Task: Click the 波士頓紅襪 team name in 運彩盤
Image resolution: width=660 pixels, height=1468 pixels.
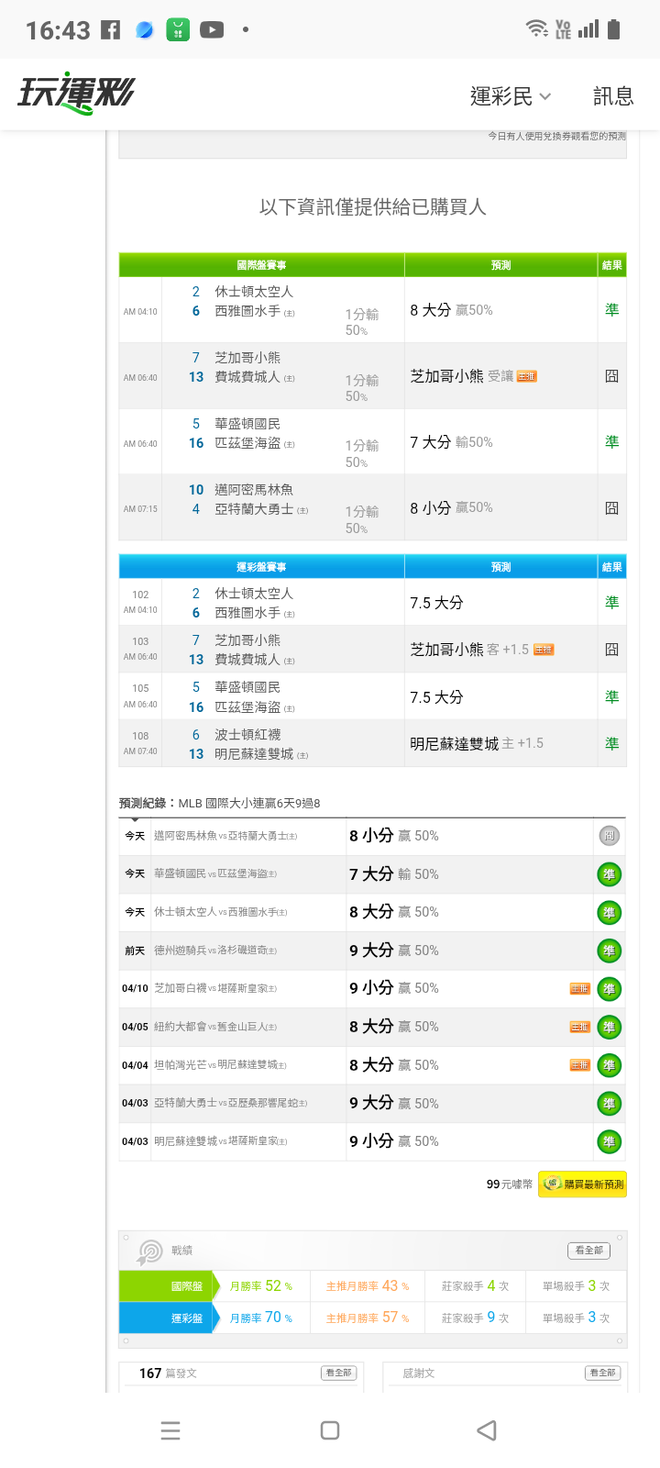Action: click(x=247, y=735)
